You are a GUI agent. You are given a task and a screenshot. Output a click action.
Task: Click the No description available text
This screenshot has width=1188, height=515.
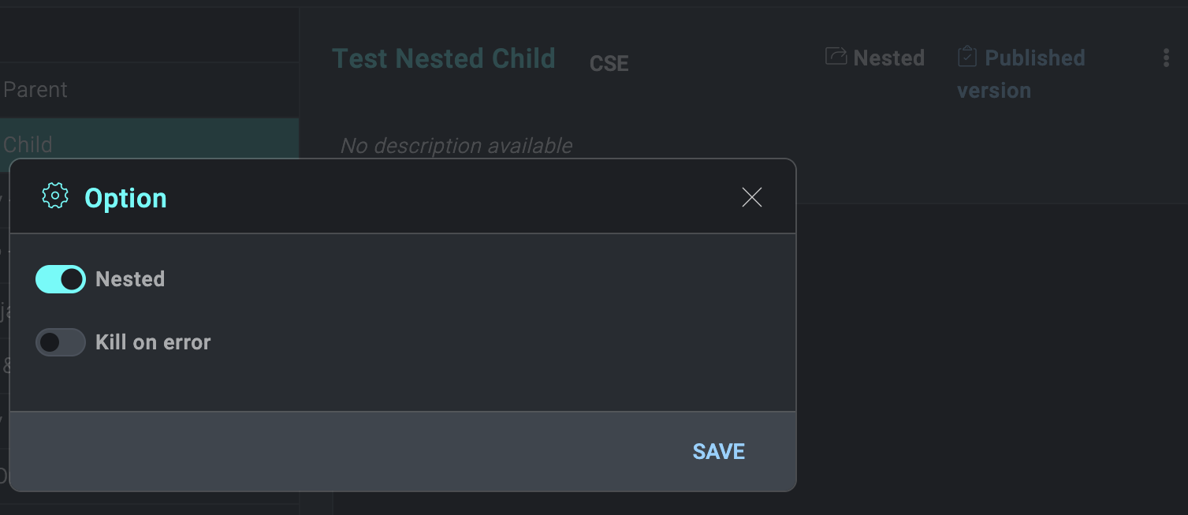(x=456, y=146)
